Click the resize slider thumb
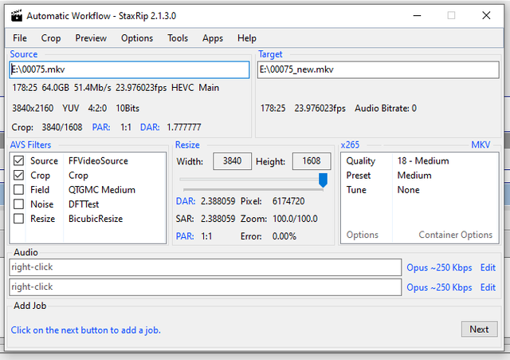Viewport: 510px width, 360px height. pos(323,180)
